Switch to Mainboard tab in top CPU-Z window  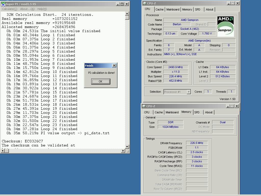tap(173, 9)
